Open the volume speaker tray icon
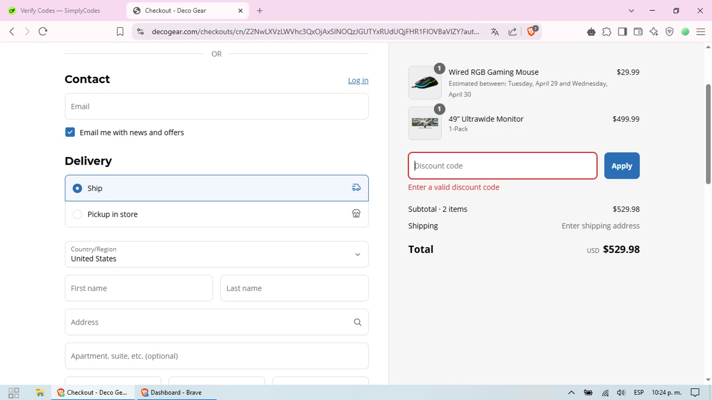Screen dimensions: 712x400 point(621,392)
